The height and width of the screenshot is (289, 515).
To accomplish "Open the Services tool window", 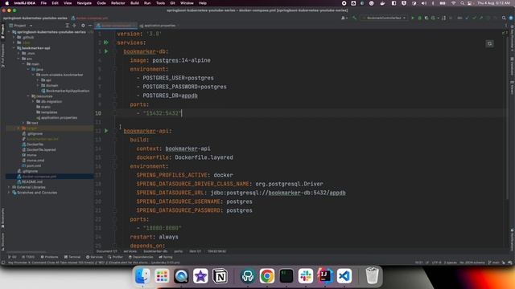I will [94, 257].
